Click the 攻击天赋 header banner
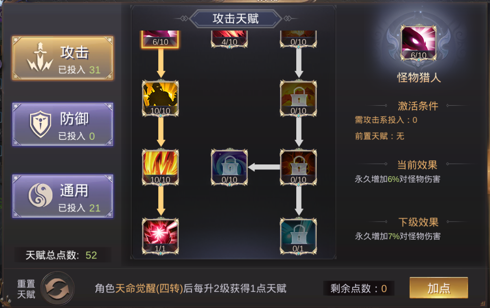This screenshot has width=490, height=308. point(236,19)
